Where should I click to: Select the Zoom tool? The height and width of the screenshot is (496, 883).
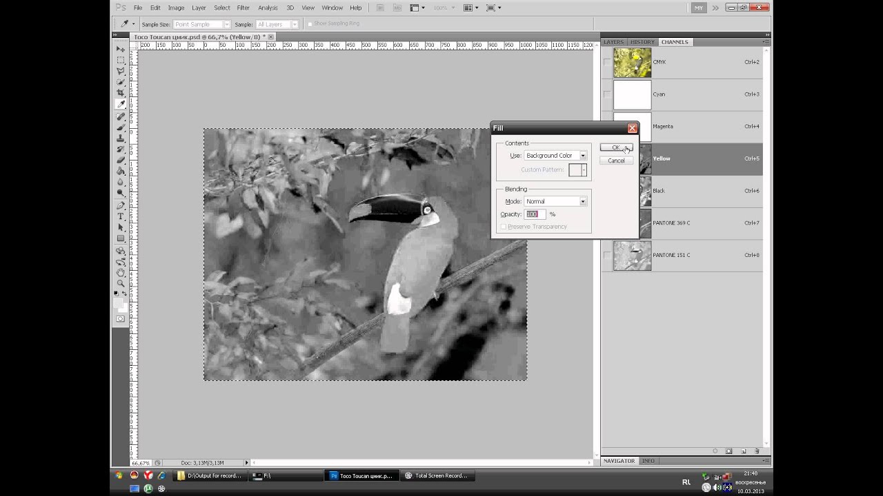point(121,283)
